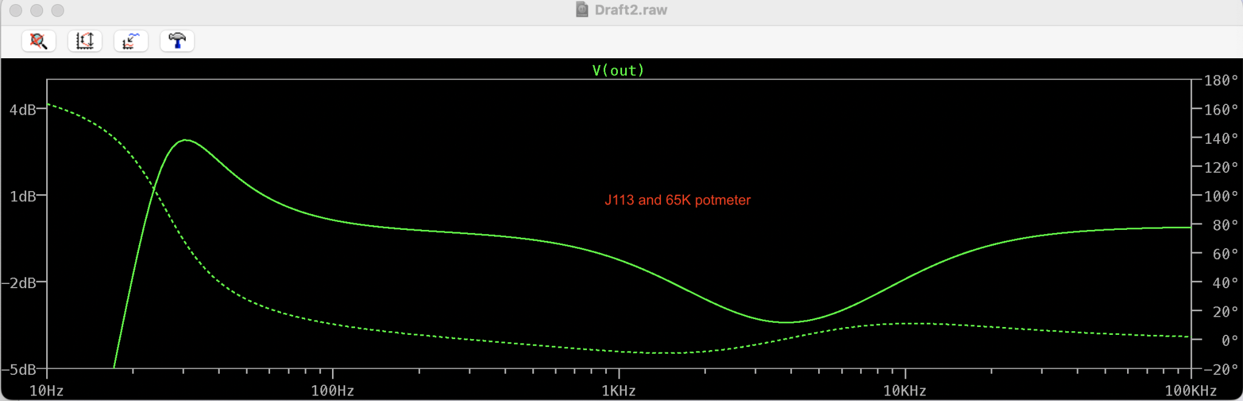Image resolution: width=1243 pixels, height=401 pixels.
Task: Click the autorange vertical axis icon
Action: [85, 41]
